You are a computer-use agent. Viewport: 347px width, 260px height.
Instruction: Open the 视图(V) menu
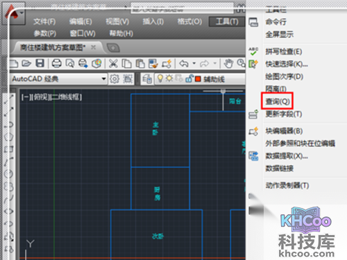pyautogui.click(x=117, y=21)
